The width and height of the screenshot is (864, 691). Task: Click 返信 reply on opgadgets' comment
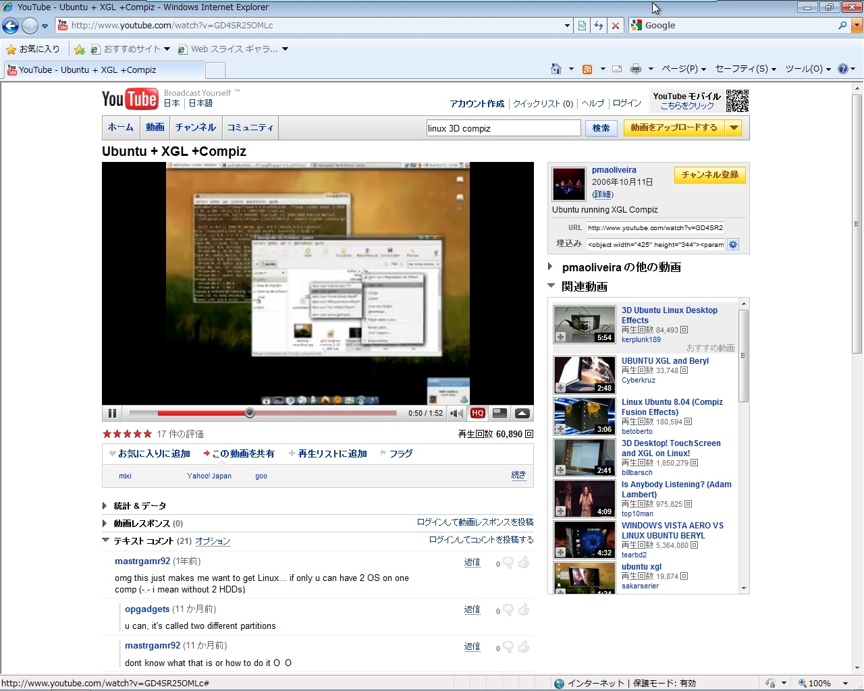pyautogui.click(x=473, y=609)
